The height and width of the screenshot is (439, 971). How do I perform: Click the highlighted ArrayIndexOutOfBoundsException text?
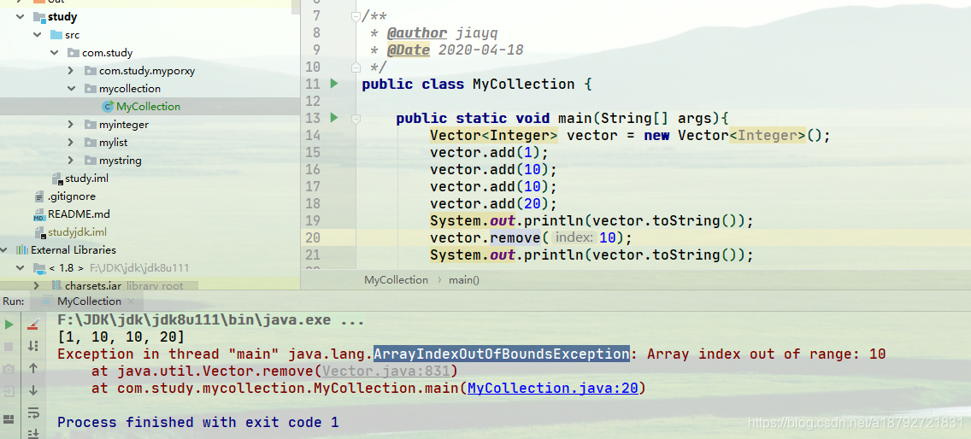[501, 354]
